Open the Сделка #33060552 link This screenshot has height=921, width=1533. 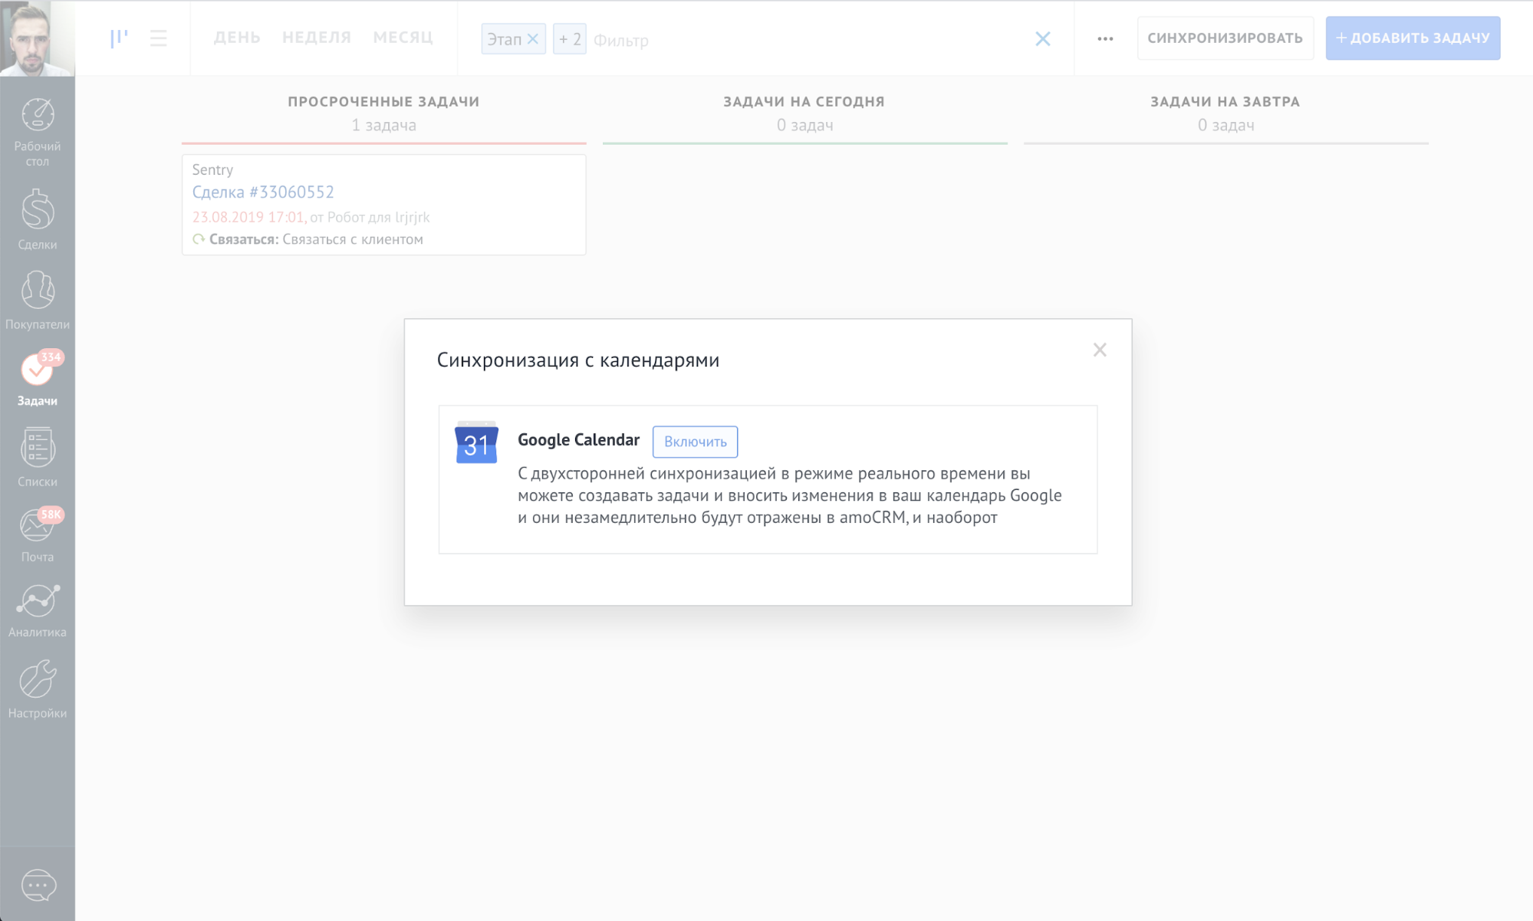263,192
